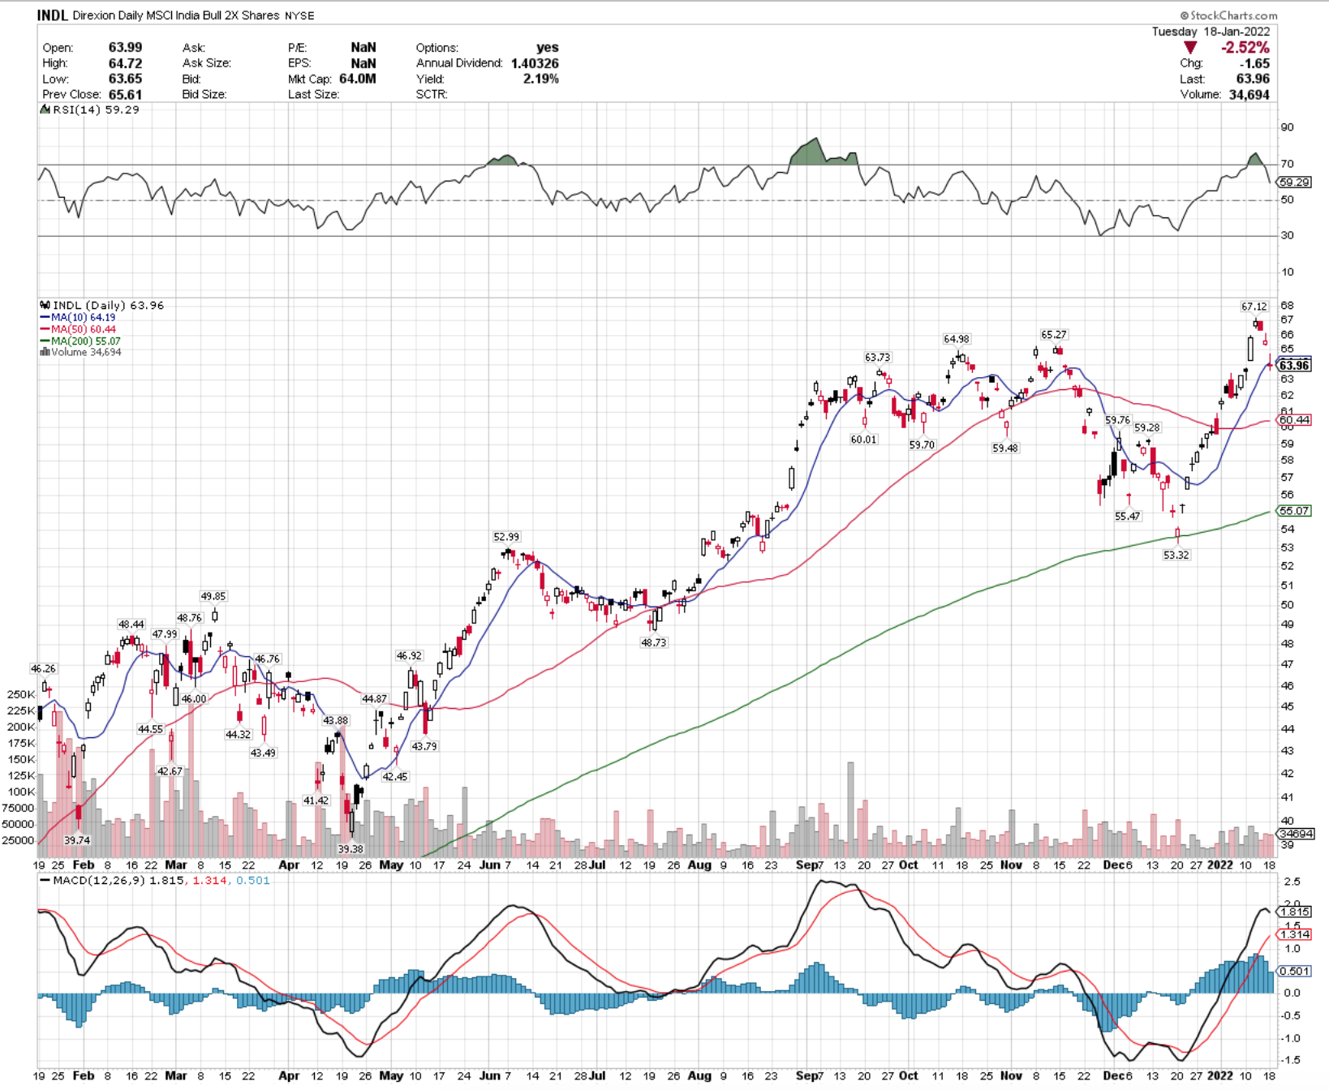Image resolution: width=1329 pixels, height=1090 pixels.
Task: Click the Yield 2.19% value
Action: tap(541, 79)
